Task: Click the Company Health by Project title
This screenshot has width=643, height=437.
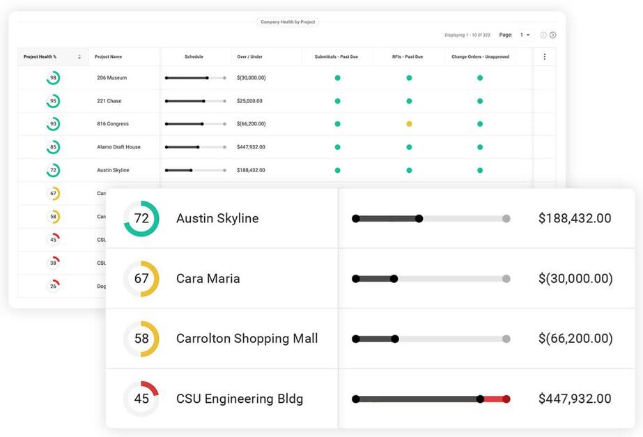Action: (x=288, y=22)
